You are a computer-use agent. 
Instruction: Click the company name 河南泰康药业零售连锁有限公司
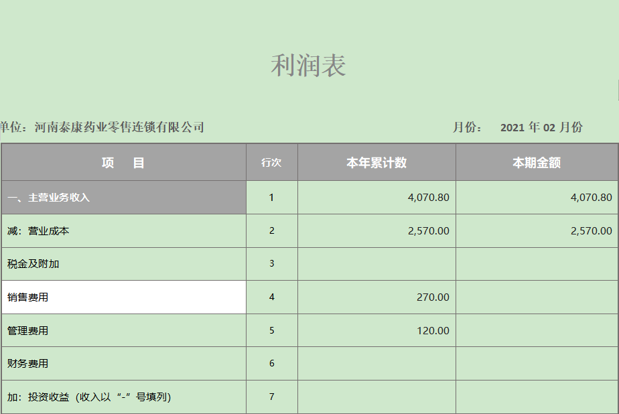119,127
